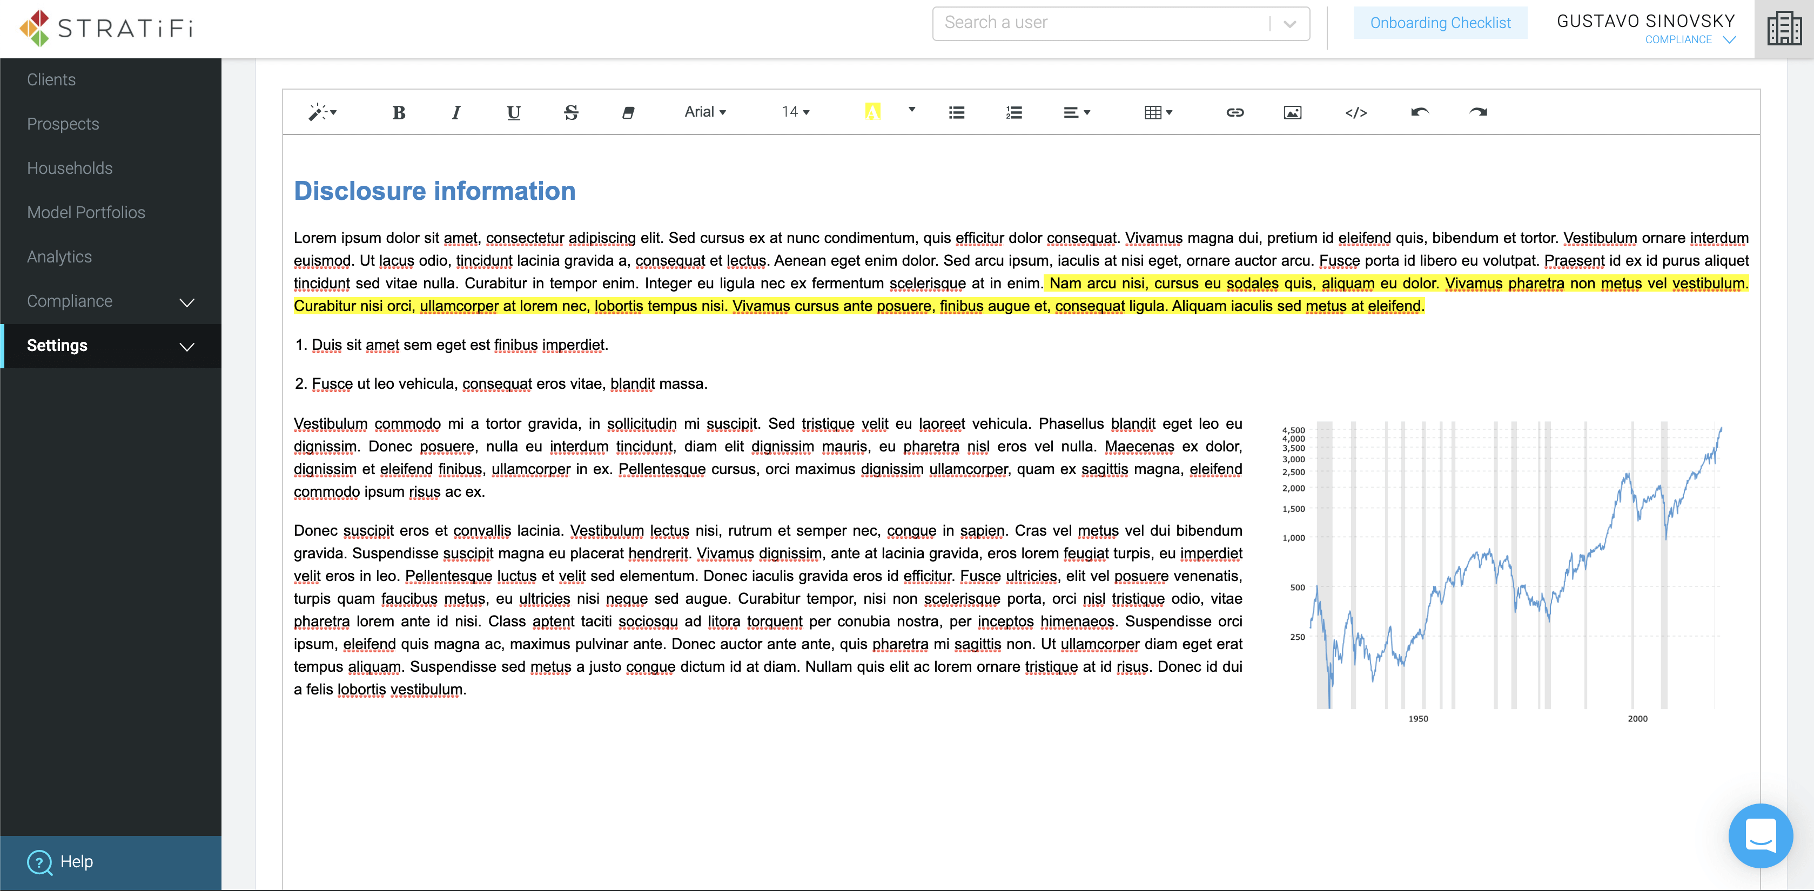Click the eraser clear-formatting icon
This screenshot has height=891, width=1814.
tap(628, 113)
